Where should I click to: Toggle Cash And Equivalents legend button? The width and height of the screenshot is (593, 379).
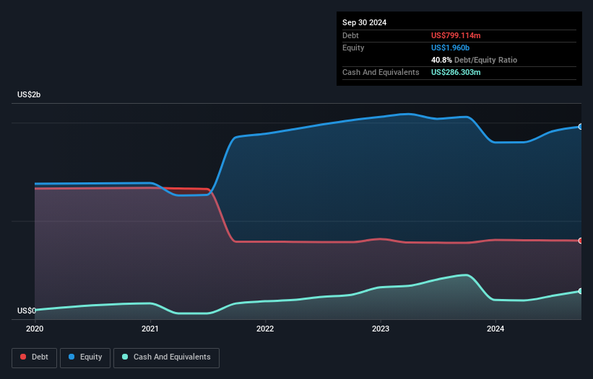(x=166, y=357)
